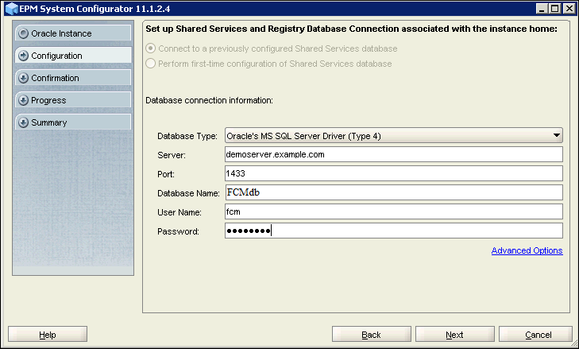Open the Database Type dropdown arrow
The image size is (579, 349).
(557, 136)
